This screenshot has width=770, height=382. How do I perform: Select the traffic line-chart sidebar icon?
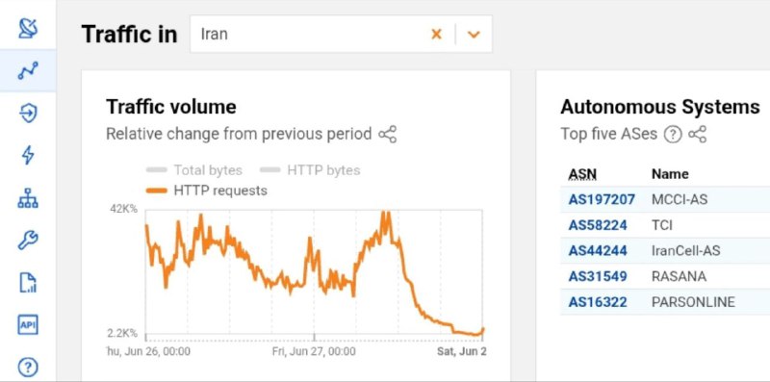click(28, 70)
